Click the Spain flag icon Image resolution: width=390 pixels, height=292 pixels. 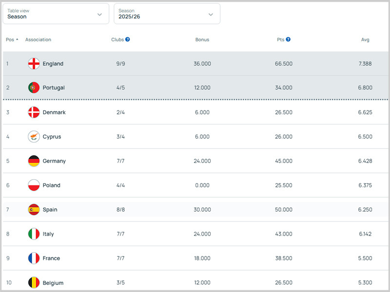[34, 210]
